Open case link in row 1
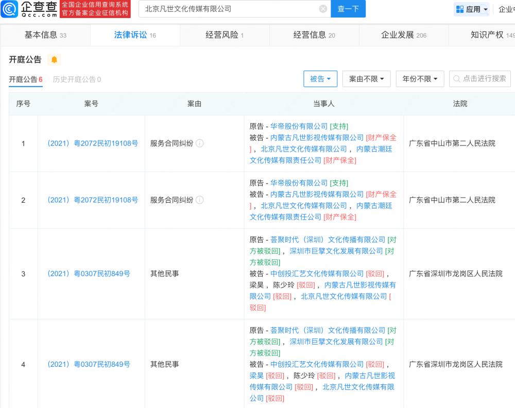Screen dimensions: 515x408 point(92,143)
